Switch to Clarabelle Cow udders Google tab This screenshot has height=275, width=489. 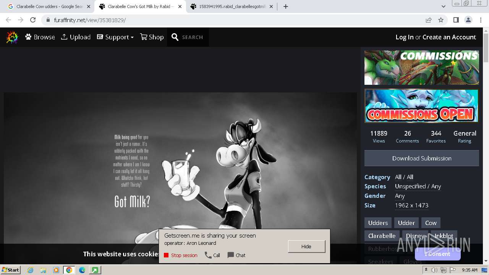tap(50, 6)
